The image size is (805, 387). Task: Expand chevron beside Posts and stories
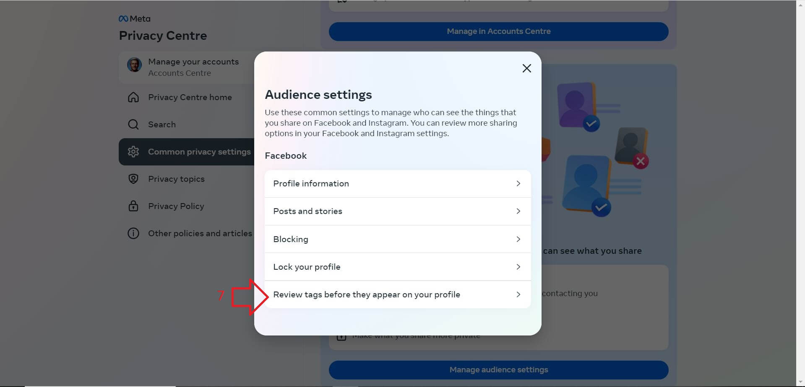518,211
